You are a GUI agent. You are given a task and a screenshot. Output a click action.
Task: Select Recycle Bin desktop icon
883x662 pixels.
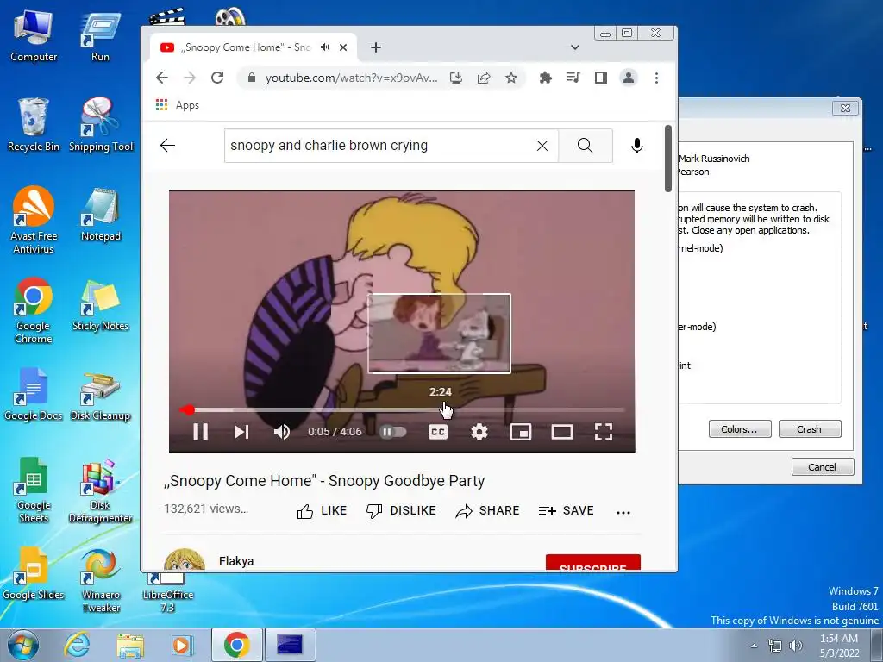pos(34,124)
